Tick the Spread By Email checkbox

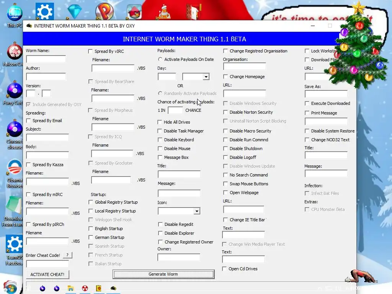(x=28, y=121)
